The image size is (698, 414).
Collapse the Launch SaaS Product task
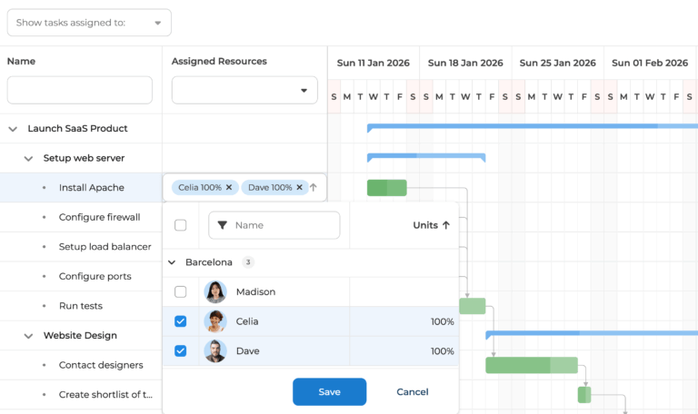click(13, 129)
